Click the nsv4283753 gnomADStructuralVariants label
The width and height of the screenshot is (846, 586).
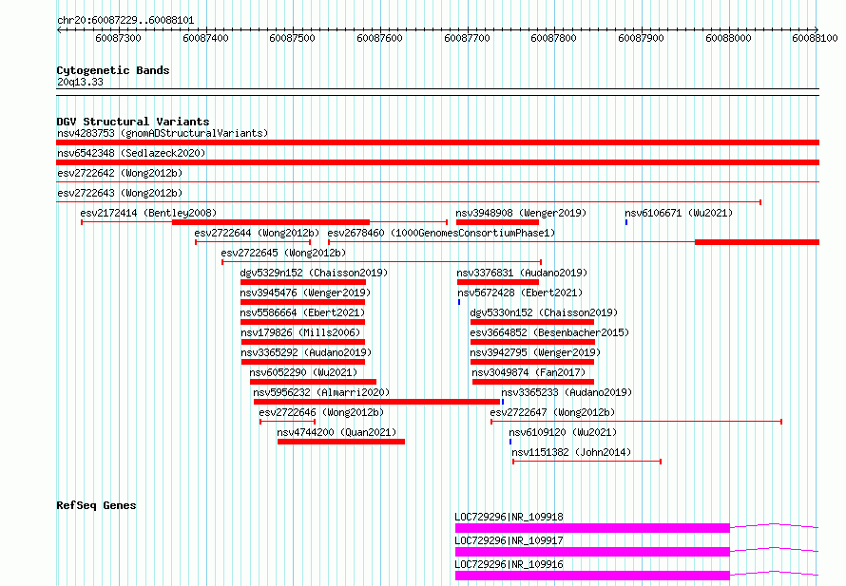[163, 133]
